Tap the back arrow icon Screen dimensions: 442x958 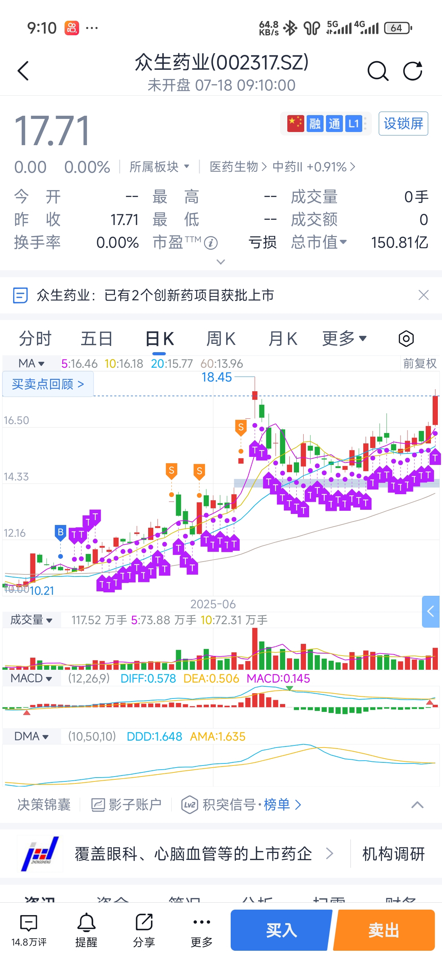point(23,71)
